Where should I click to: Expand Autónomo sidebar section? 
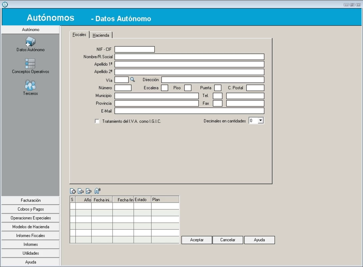point(31,30)
